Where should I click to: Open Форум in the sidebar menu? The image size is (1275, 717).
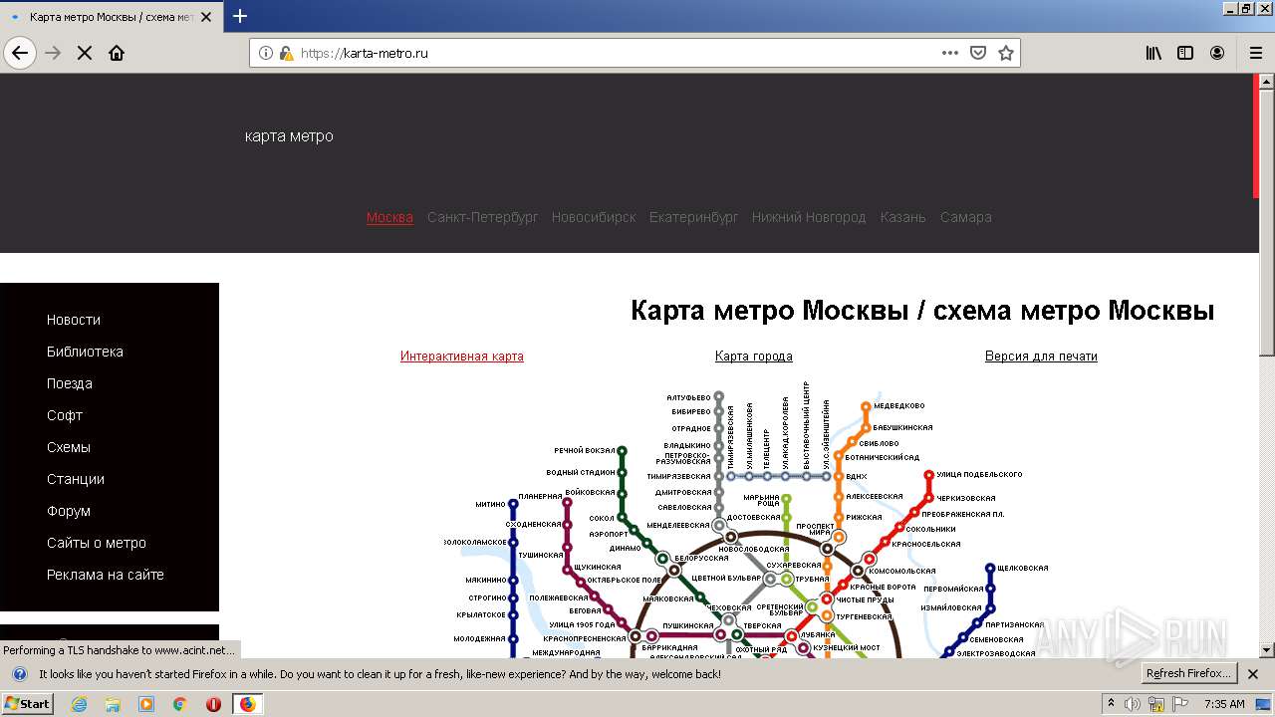[x=69, y=511]
